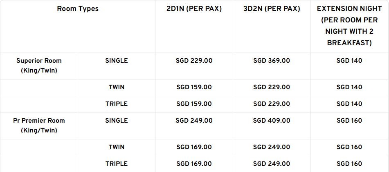
Task: Select TWIN under Superior Room
Action: coord(117,87)
